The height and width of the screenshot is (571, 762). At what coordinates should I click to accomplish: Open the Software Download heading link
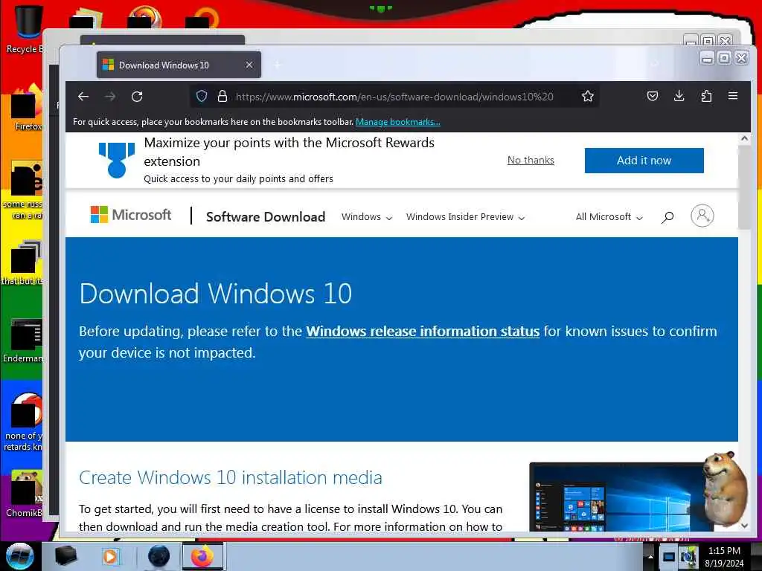pyautogui.click(x=266, y=216)
